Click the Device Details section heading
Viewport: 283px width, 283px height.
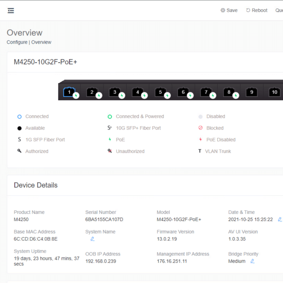click(36, 185)
